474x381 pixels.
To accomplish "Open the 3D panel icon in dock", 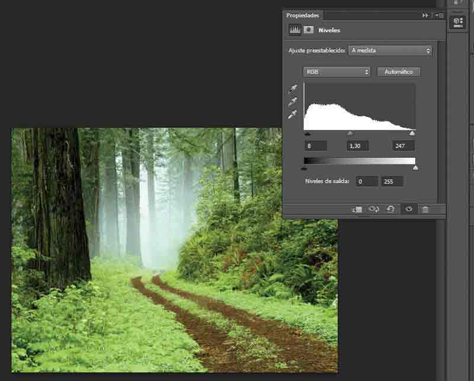I will [x=457, y=22].
